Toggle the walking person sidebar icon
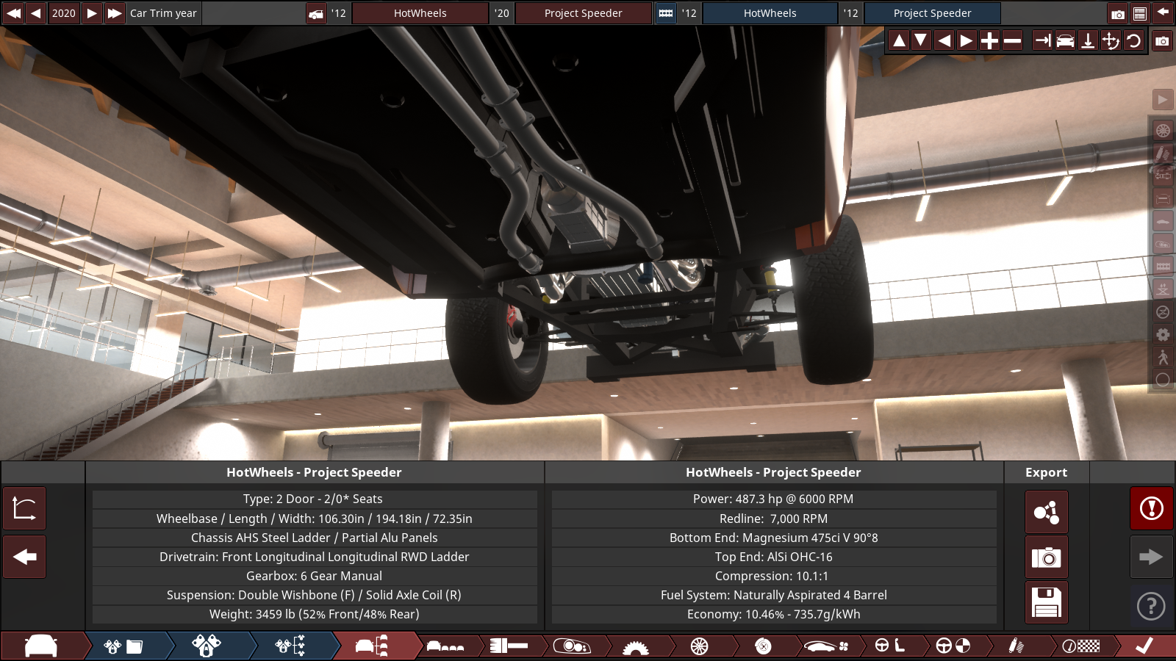This screenshot has height=661, width=1176. coord(1163,358)
